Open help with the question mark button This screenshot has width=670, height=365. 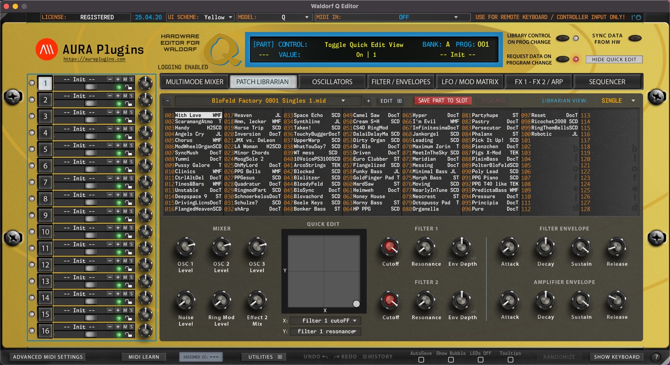[656, 357]
